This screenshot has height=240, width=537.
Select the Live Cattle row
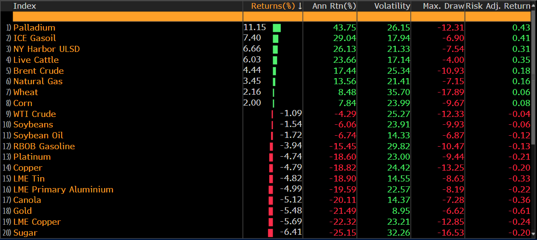[266, 60]
